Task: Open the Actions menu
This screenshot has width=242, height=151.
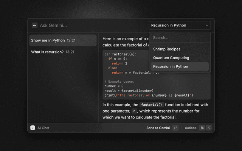Action: [x=191, y=128]
